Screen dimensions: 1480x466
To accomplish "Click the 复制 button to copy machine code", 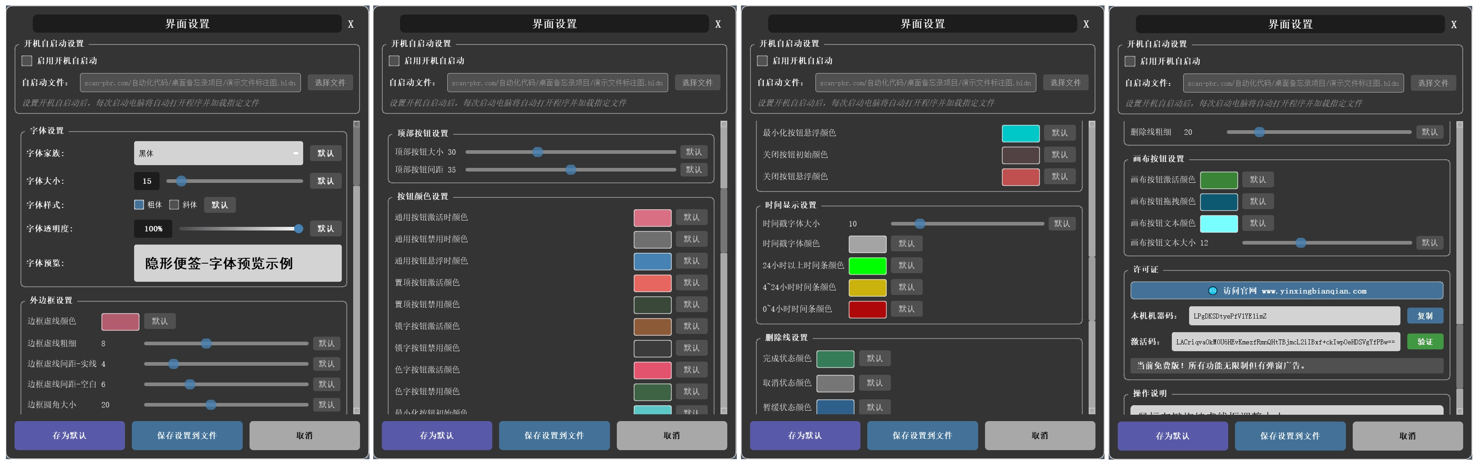I will [x=1426, y=316].
